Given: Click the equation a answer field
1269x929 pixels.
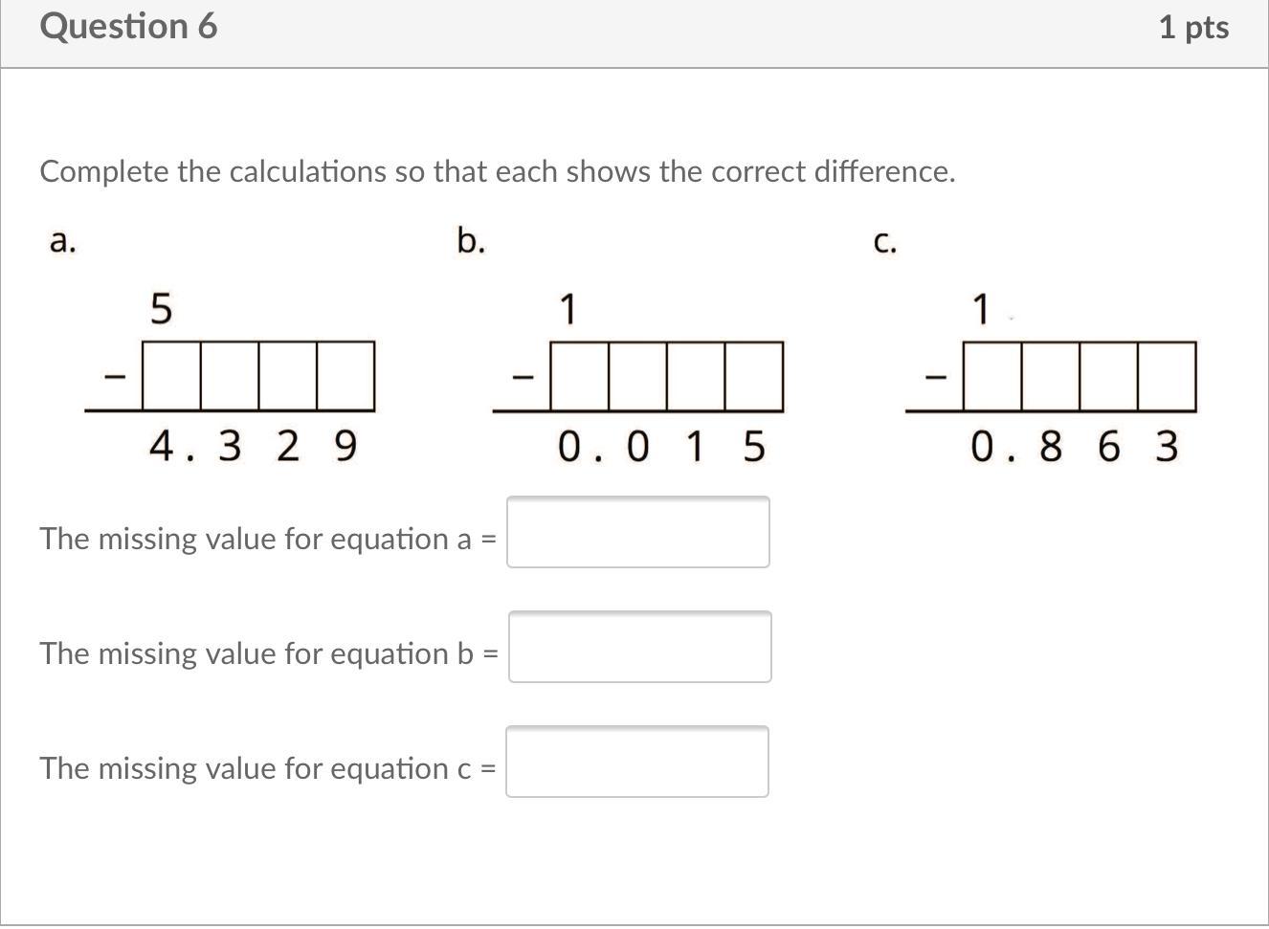Looking at the screenshot, I should (637, 532).
